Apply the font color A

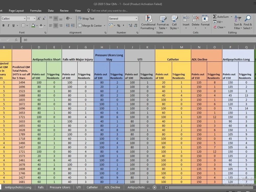click(x=41, y=25)
